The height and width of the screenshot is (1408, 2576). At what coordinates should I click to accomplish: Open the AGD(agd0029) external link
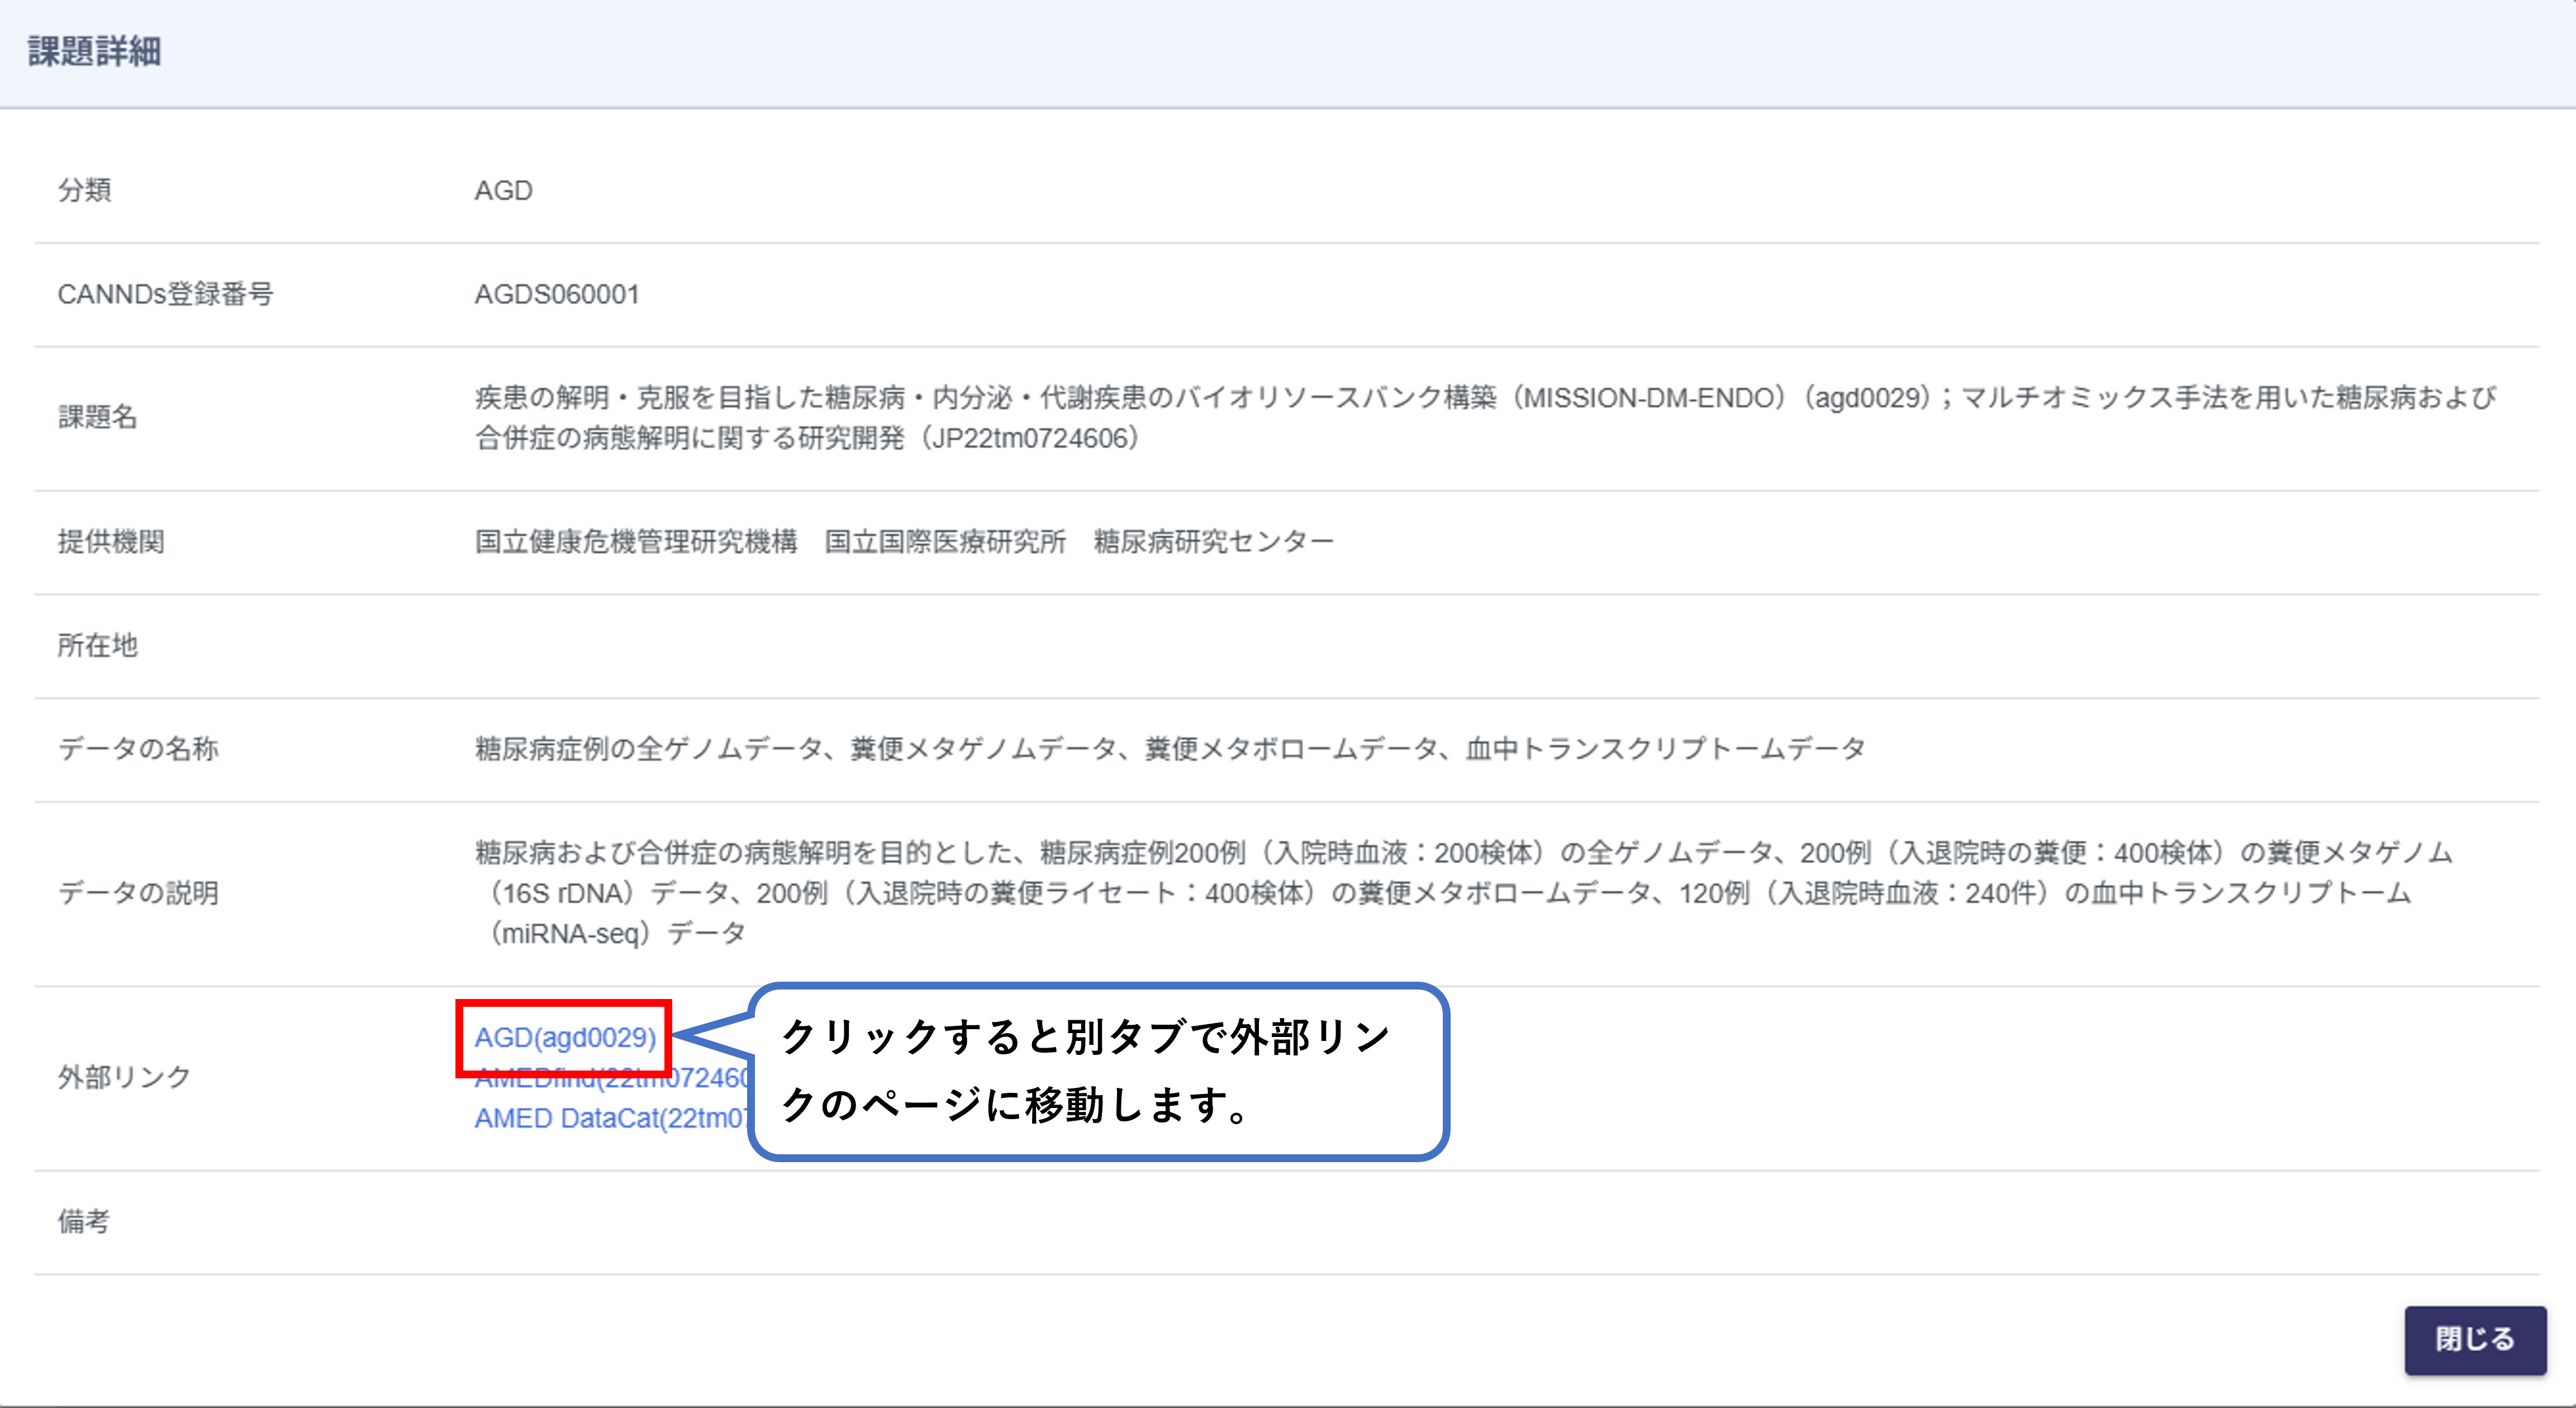[565, 1038]
